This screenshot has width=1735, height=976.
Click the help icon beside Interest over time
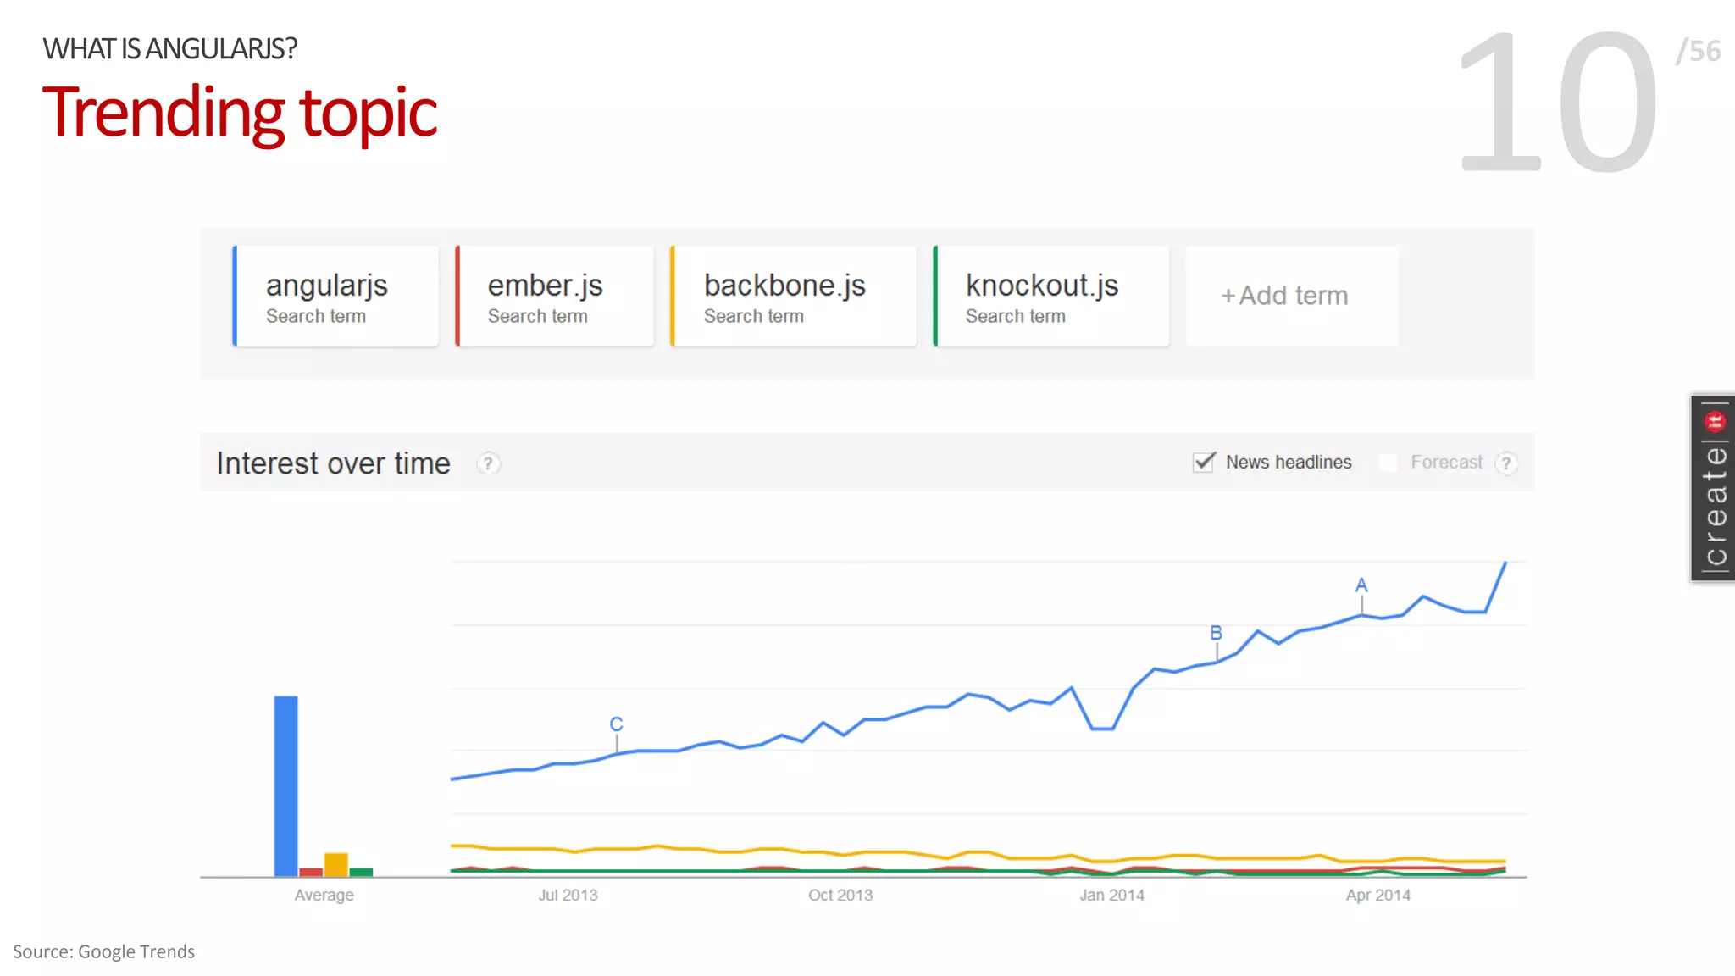coord(488,463)
